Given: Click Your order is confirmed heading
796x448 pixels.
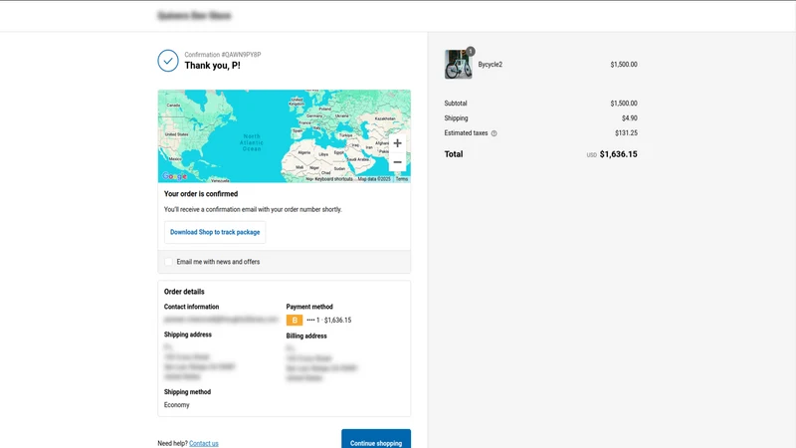Looking at the screenshot, I should click(x=201, y=194).
